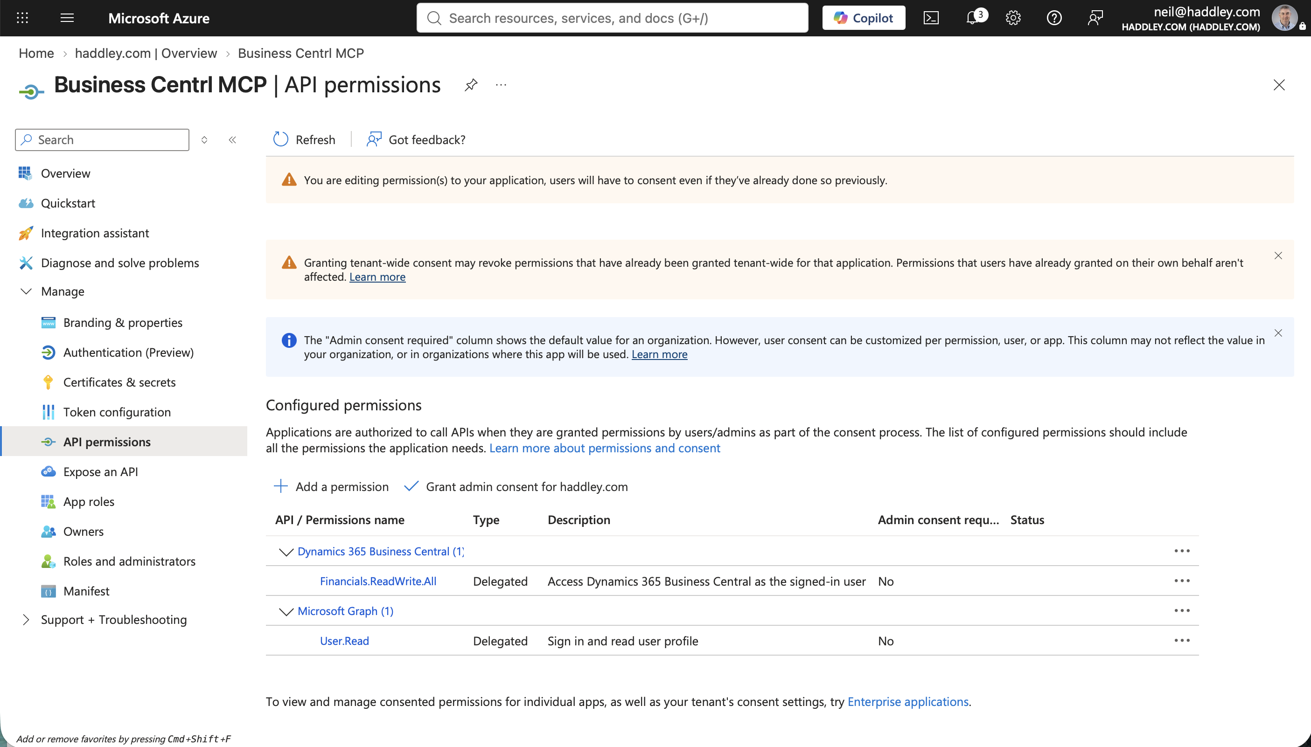This screenshot has height=747, width=1311.
Task: Open the top bar feedback icon
Action: tap(1095, 18)
